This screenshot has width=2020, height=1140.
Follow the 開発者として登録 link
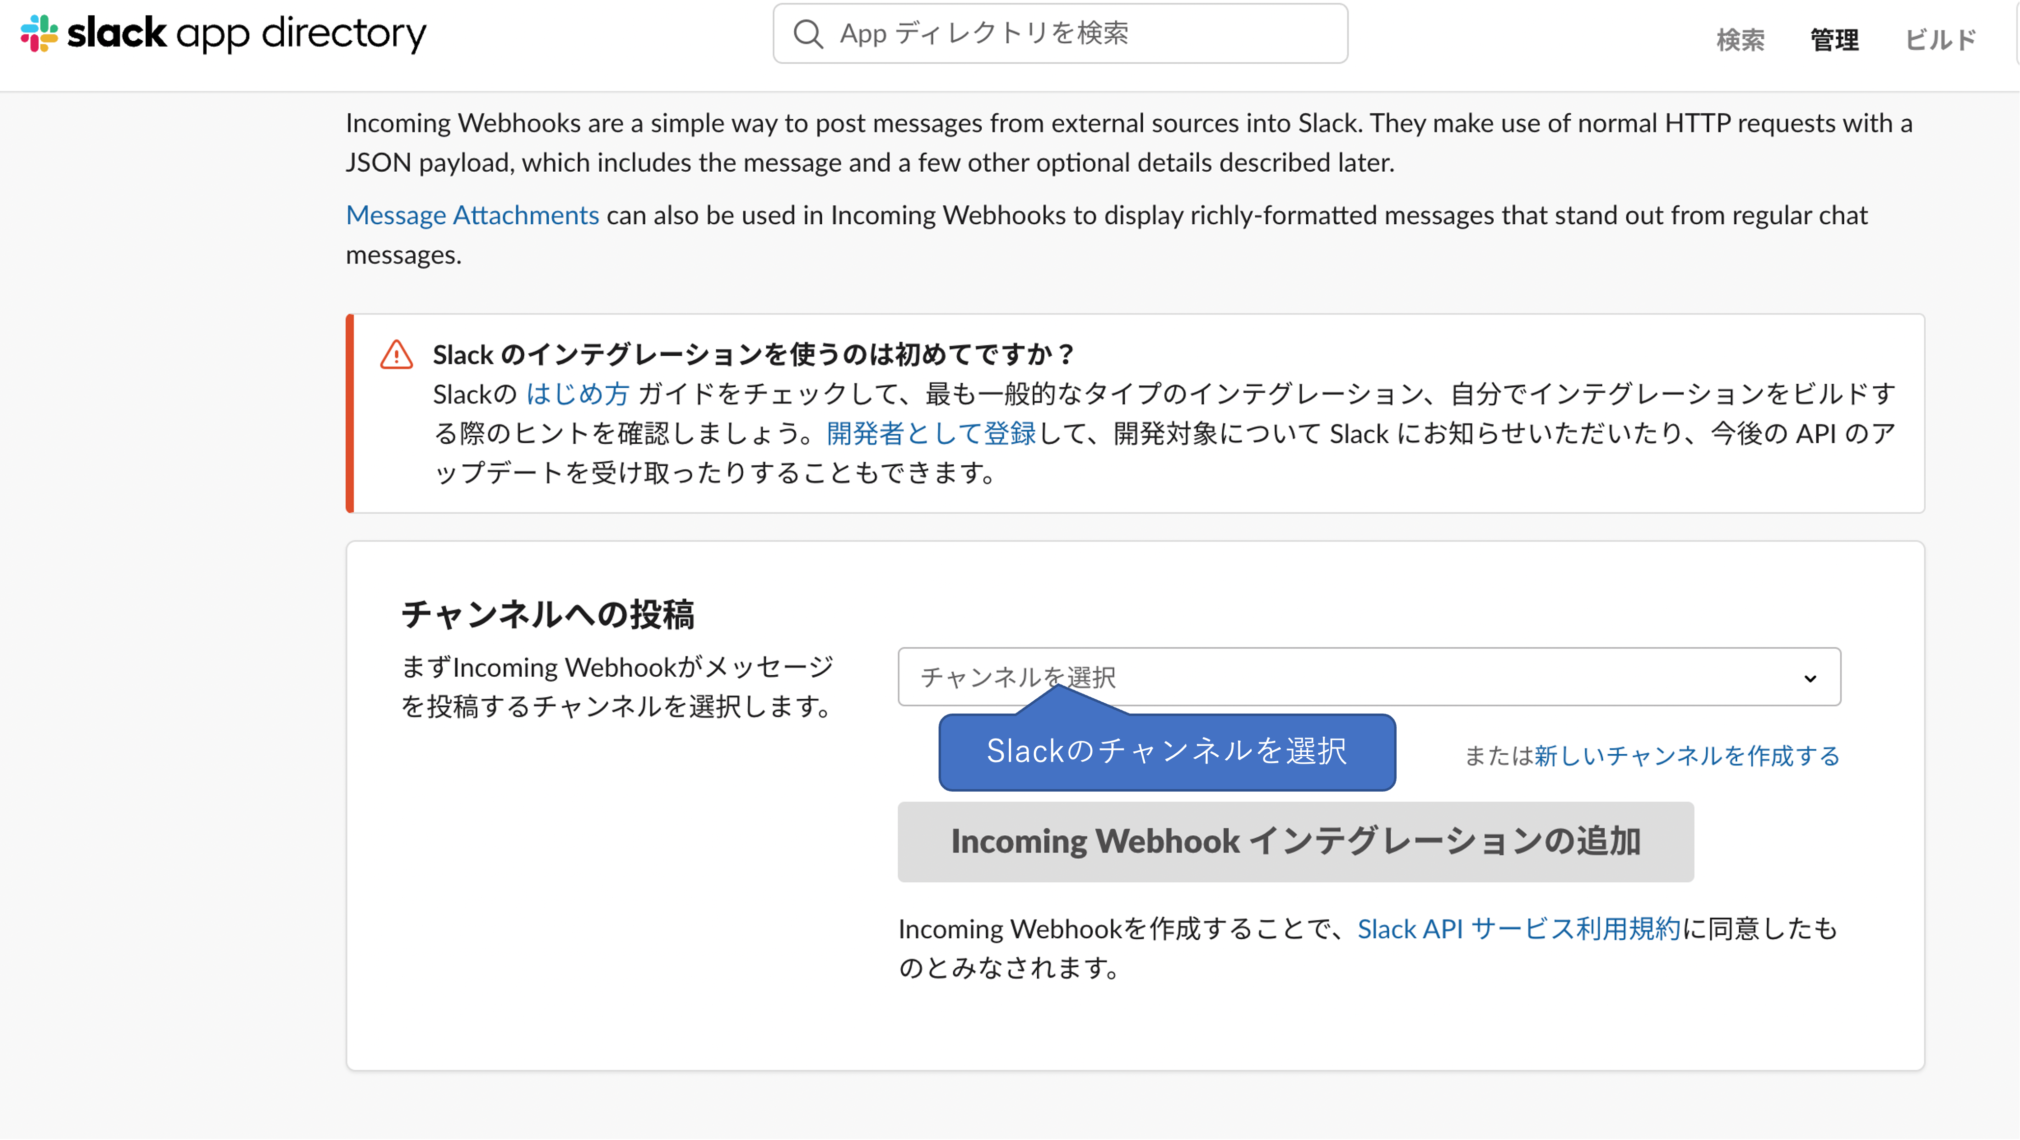tap(931, 433)
